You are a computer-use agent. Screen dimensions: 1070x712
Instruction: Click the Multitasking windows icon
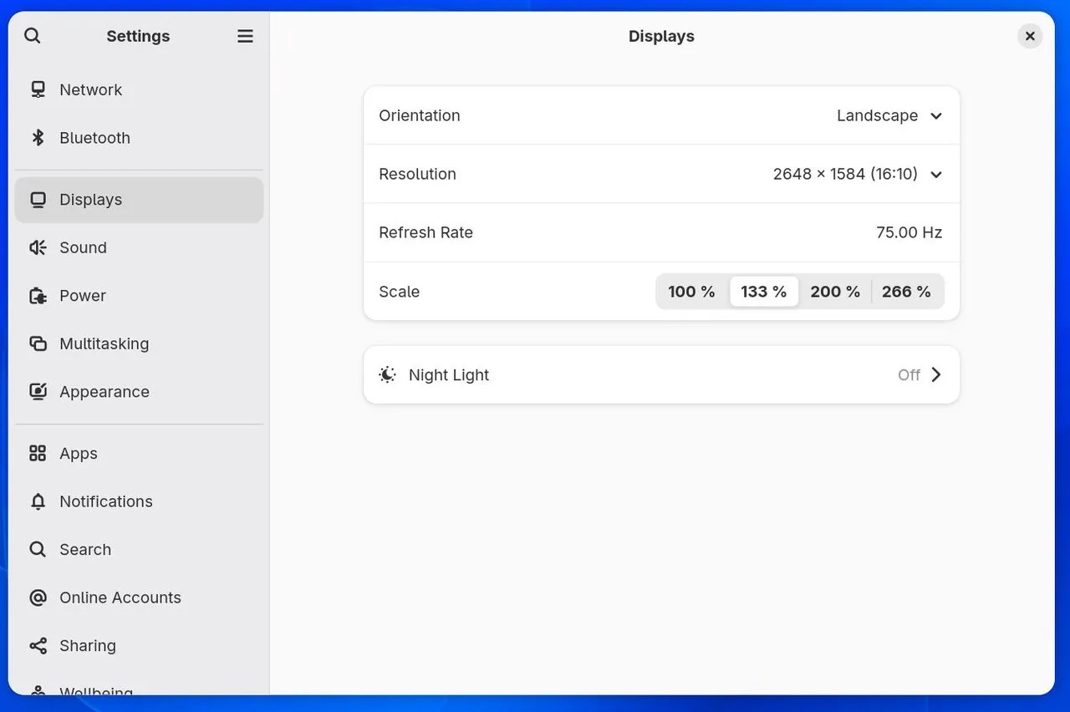click(x=38, y=343)
